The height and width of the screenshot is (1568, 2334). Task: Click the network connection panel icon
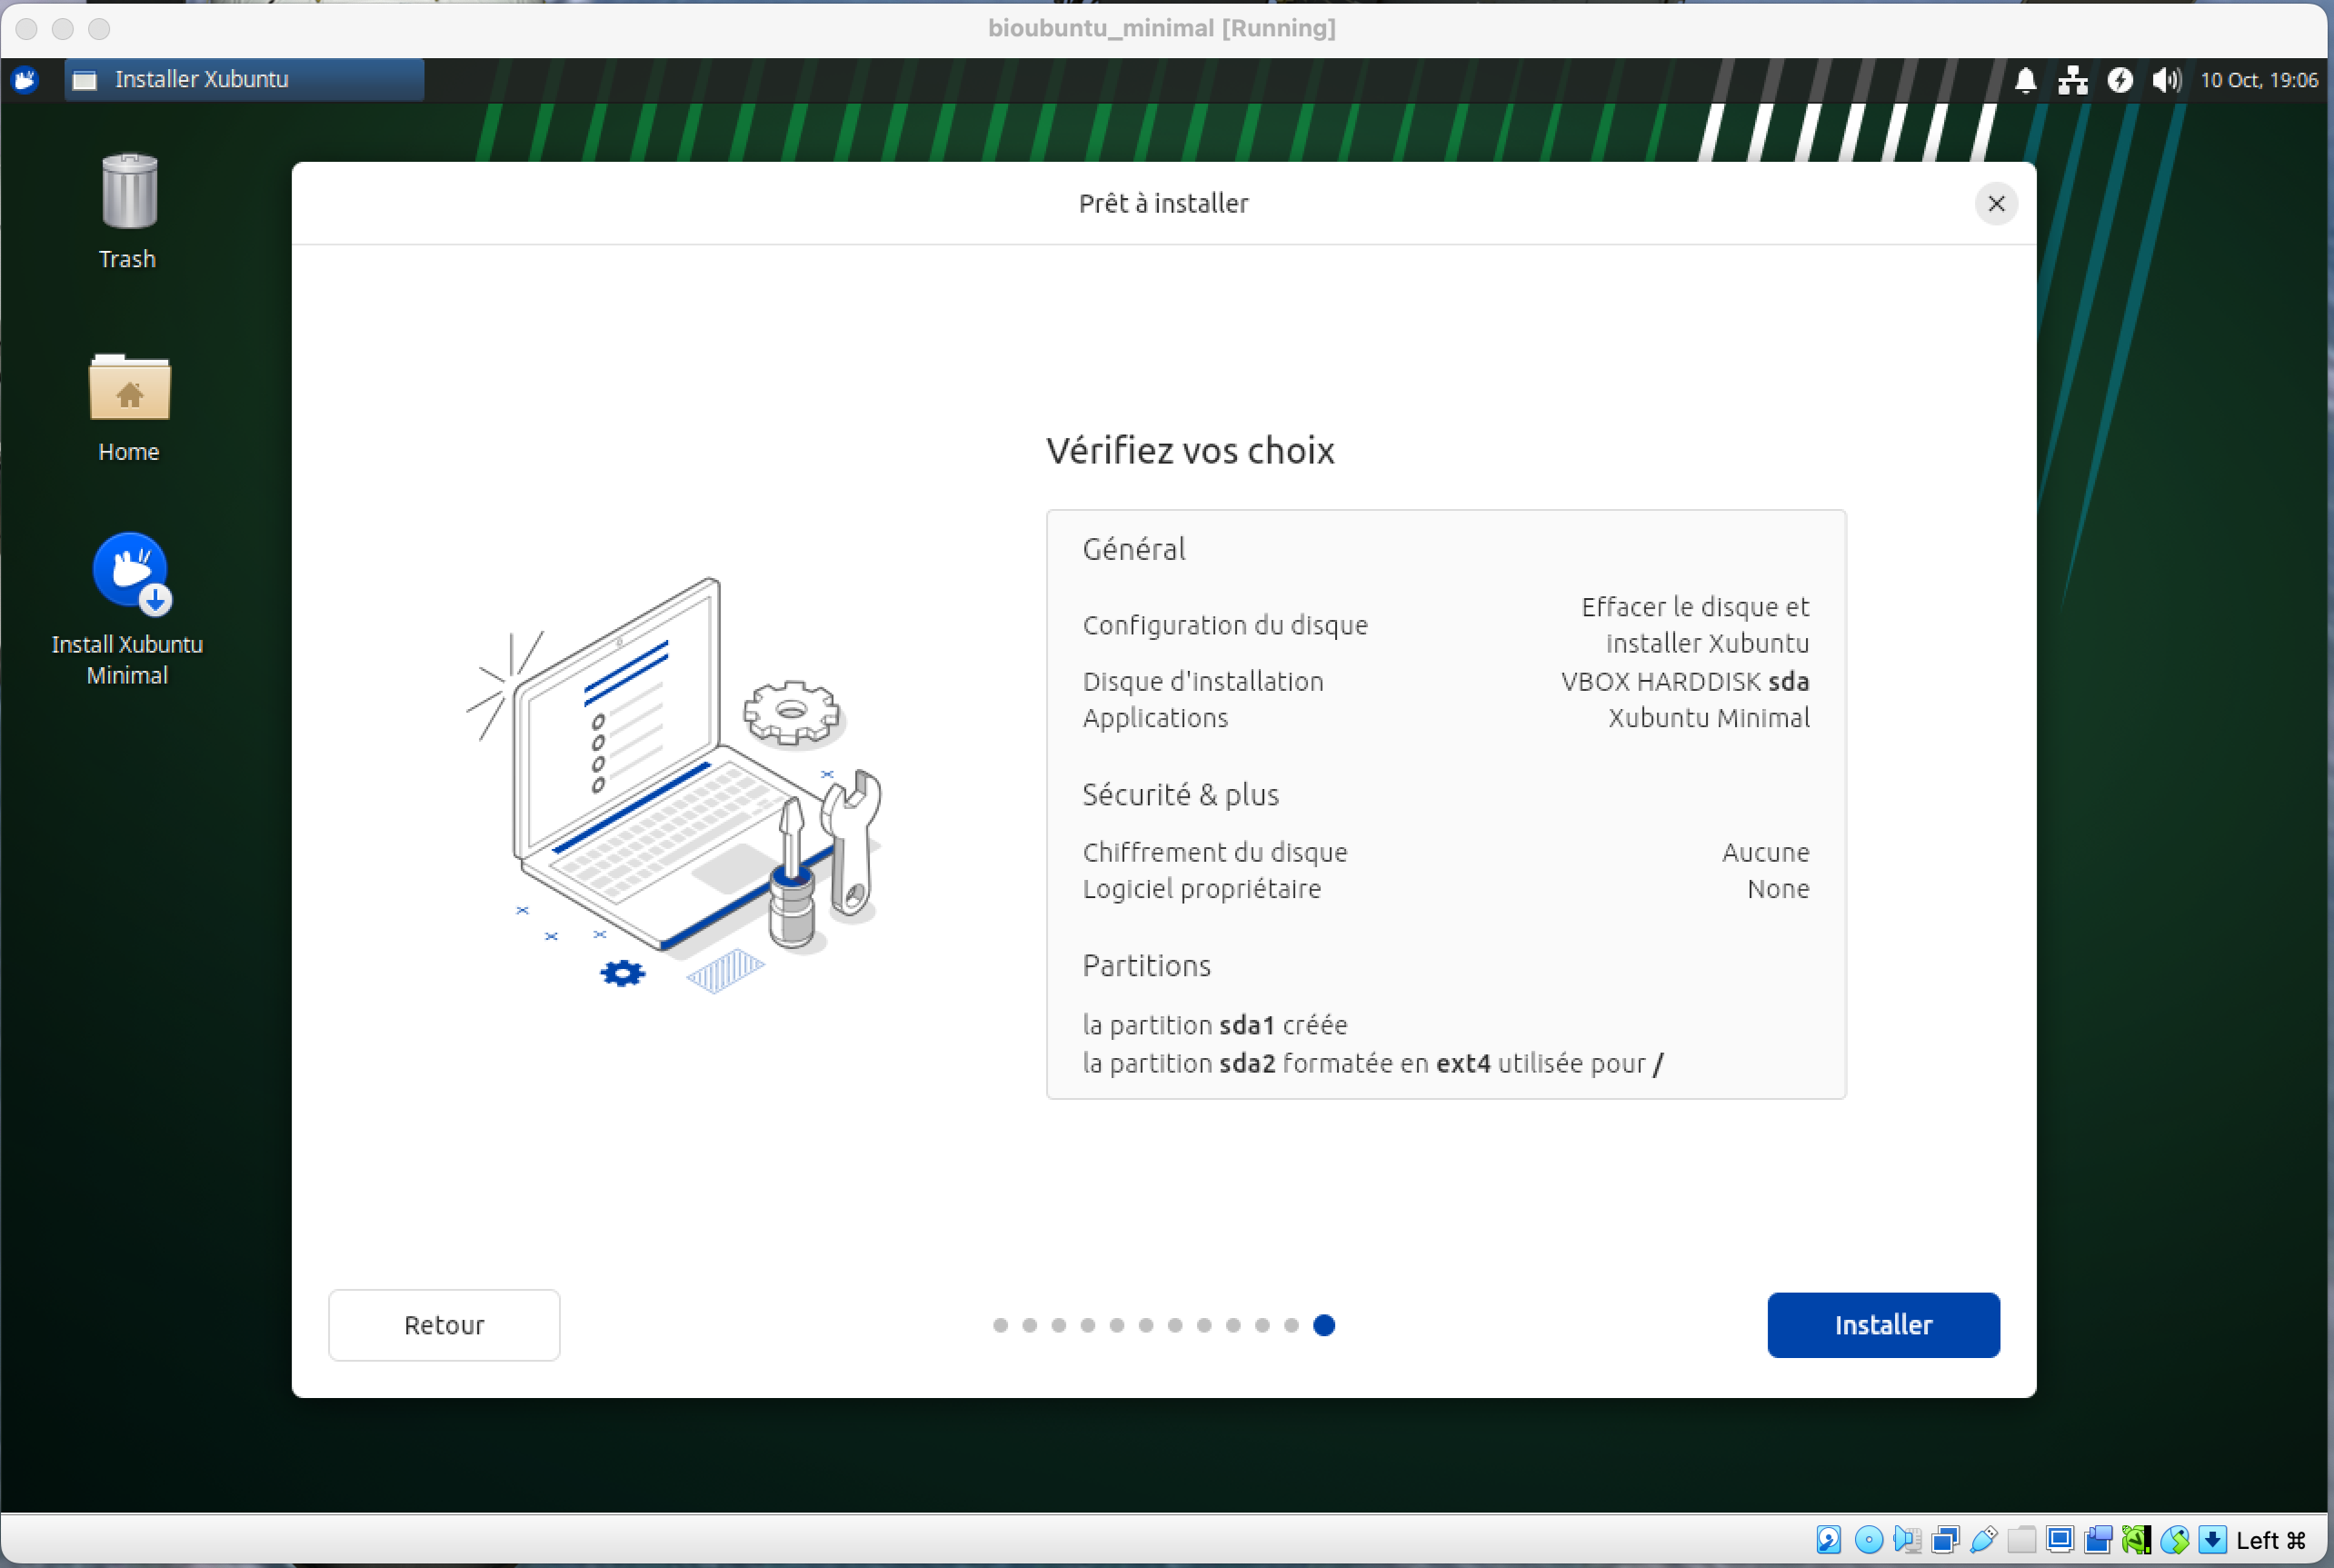click(2072, 80)
